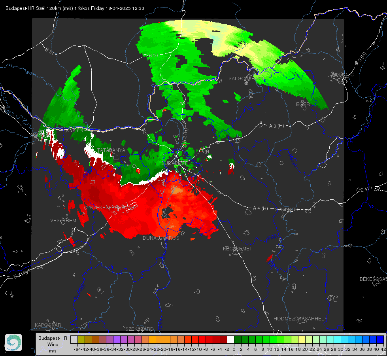387x356 pixels.
Task: Click the SZÉKESFEHÉRVÁR city label
Action: pos(113,207)
